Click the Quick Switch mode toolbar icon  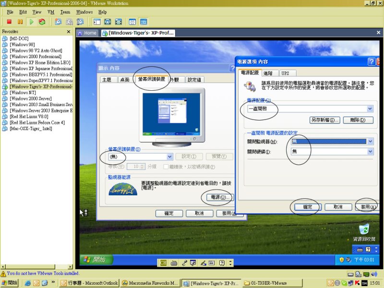click(x=108, y=22)
